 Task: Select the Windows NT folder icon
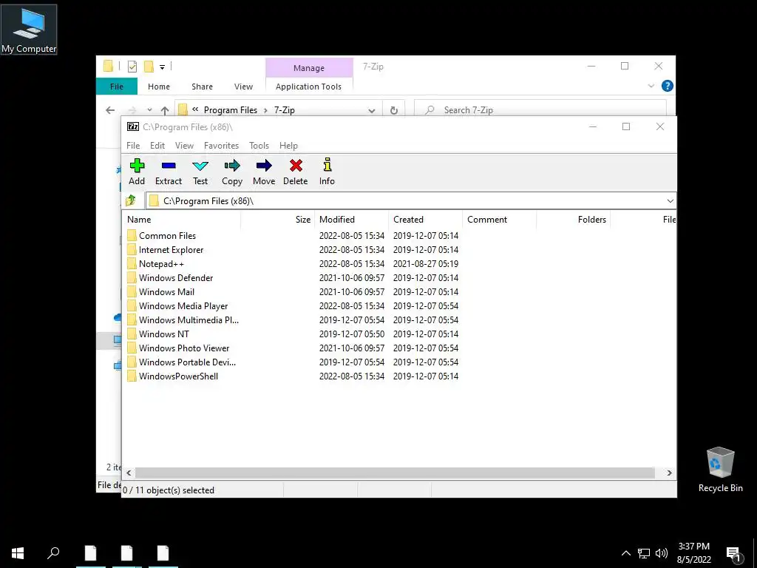pos(132,334)
